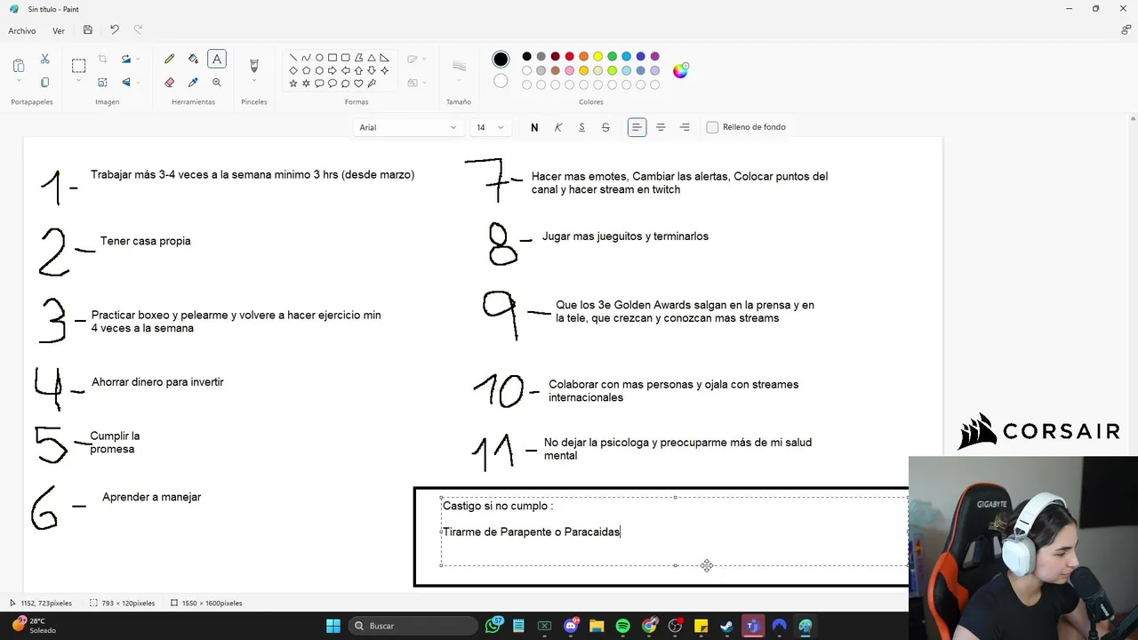Image resolution: width=1138 pixels, height=640 pixels.
Task: Select the Color picker eyedropper tool
Action: coord(193,82)
